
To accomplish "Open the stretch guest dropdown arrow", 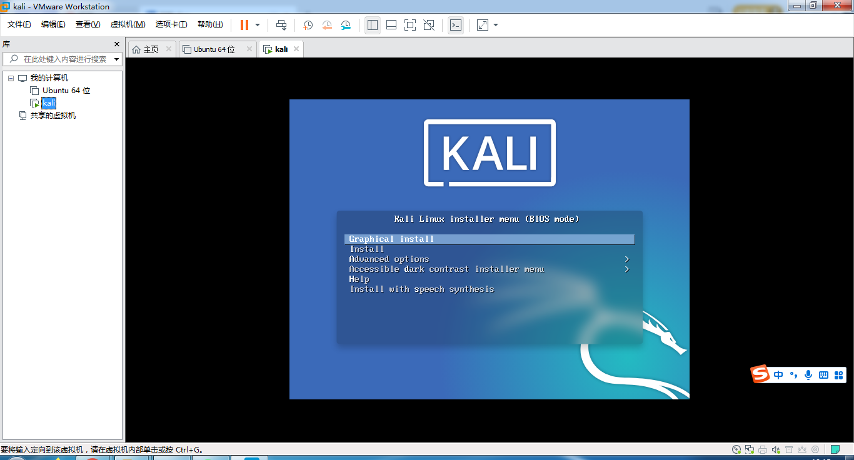I will [x=496, y=25].
